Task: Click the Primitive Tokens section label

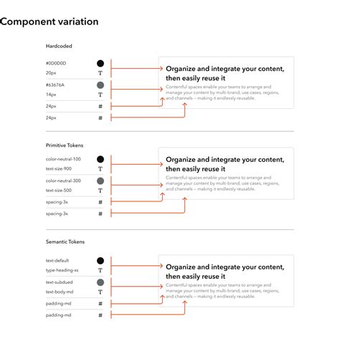Action: point(65,145)
